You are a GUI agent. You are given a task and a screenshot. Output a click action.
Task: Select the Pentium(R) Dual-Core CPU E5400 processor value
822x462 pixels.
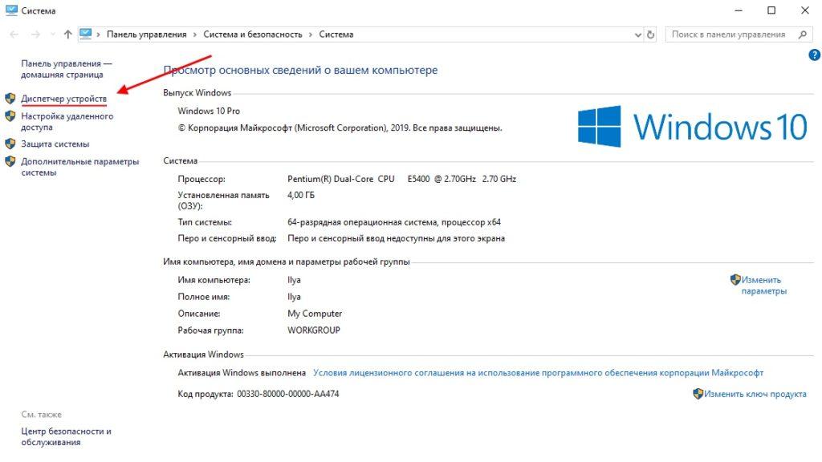pos(401,179)
